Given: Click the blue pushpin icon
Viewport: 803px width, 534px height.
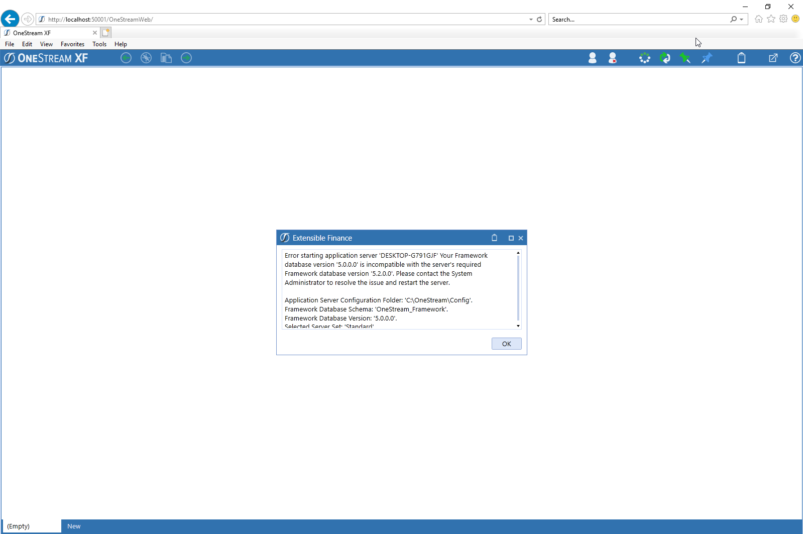Looking at the screenshot, I should (707, 58).
